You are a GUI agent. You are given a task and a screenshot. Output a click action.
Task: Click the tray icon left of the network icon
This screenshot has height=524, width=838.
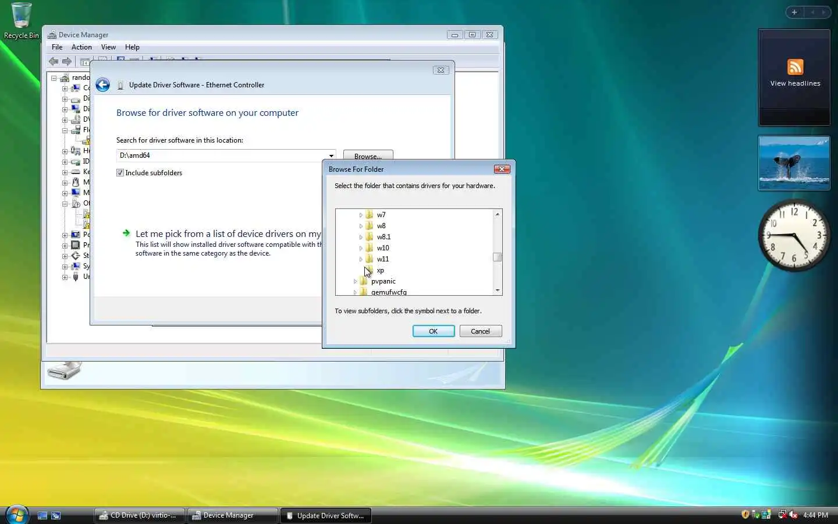click(x=766, y=515)
